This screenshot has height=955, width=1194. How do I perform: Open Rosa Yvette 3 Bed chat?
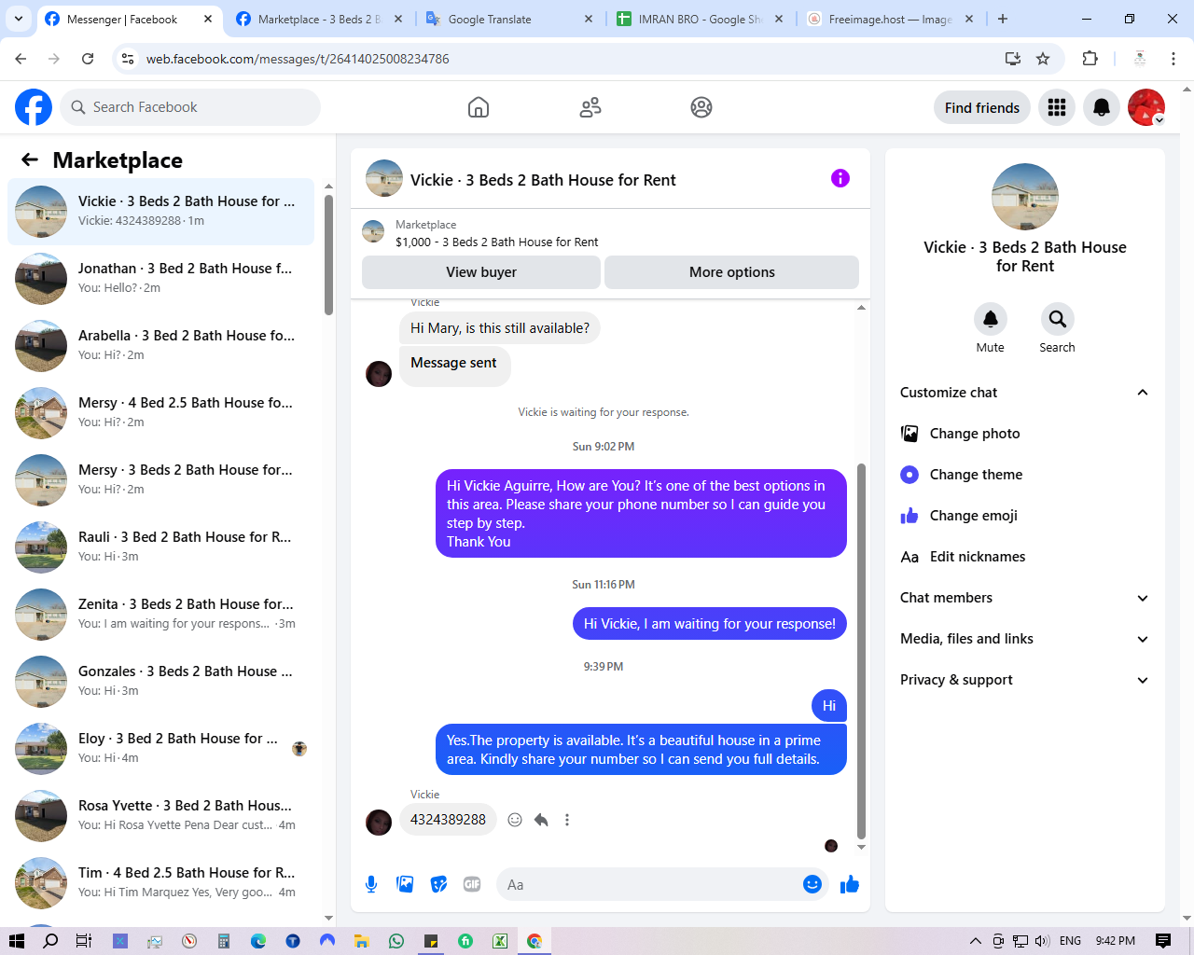point(161,816)
